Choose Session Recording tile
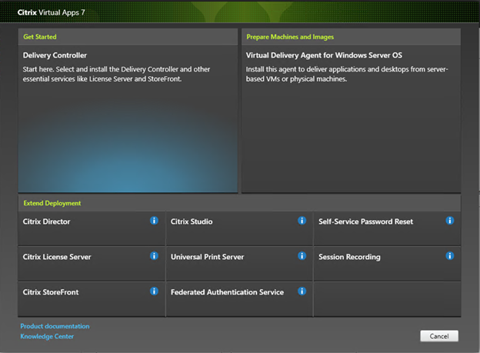This screenshot has height=353, width=480. tap(387, 264)
